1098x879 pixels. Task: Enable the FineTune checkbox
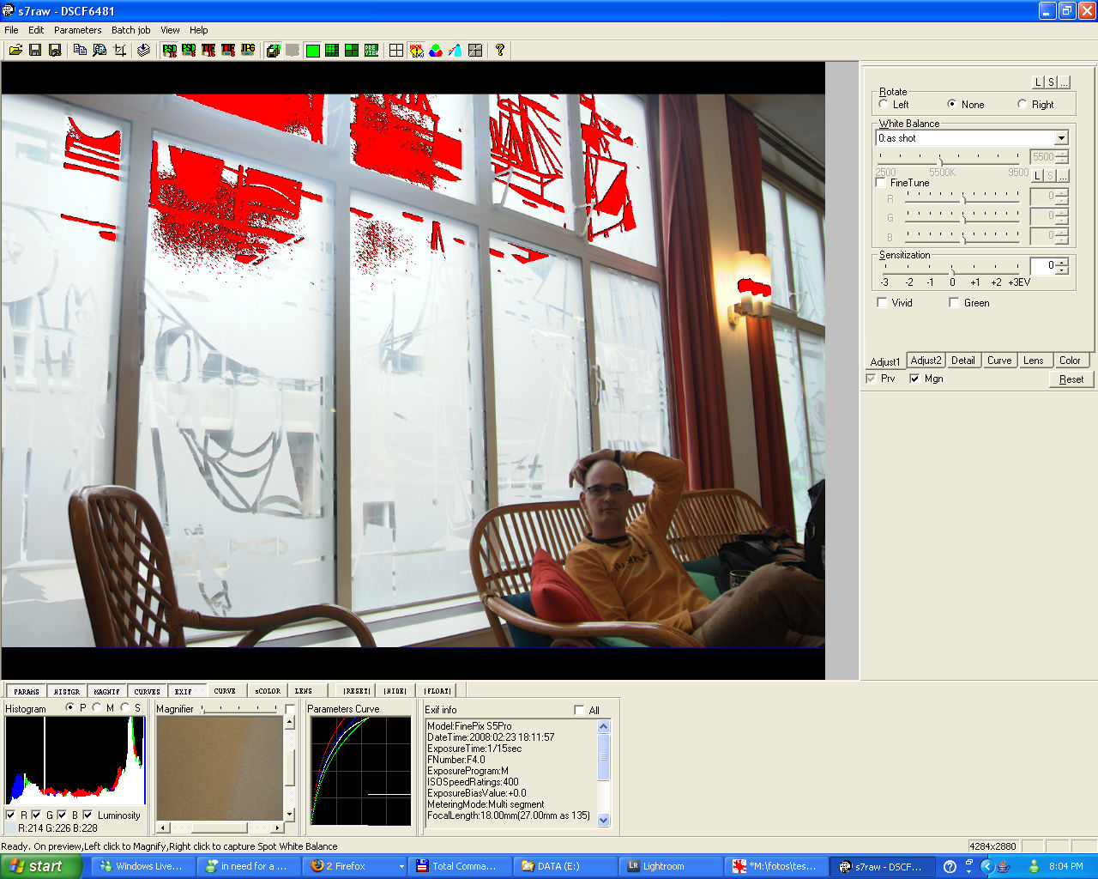[x=881, y=183]
